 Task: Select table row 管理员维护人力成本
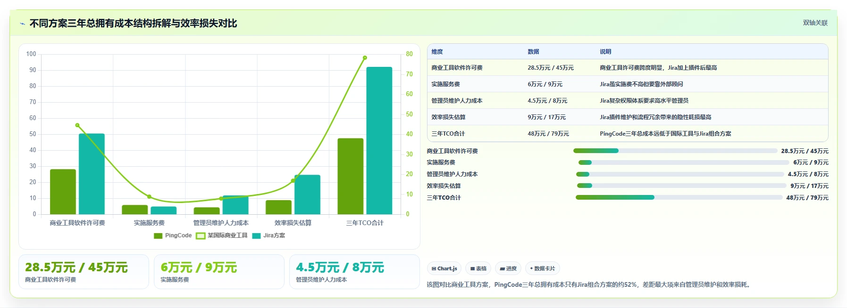628,101
